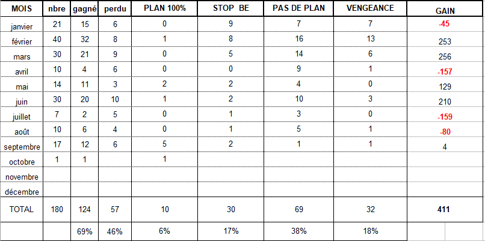Viewport: 485px width, 241px height.
Task: Select the juin perdu cell showing 10
Action: 115,99
